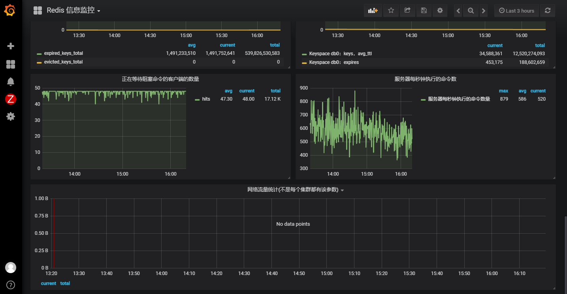
Task: Click the Grafana logo home icon
Action: (x=10, y=11)
